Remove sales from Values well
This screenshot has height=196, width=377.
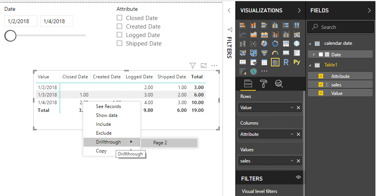coord(298,161)
